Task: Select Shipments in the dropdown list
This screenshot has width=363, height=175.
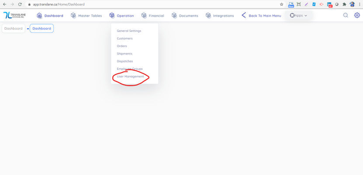Action: click(x=124, y=54)
